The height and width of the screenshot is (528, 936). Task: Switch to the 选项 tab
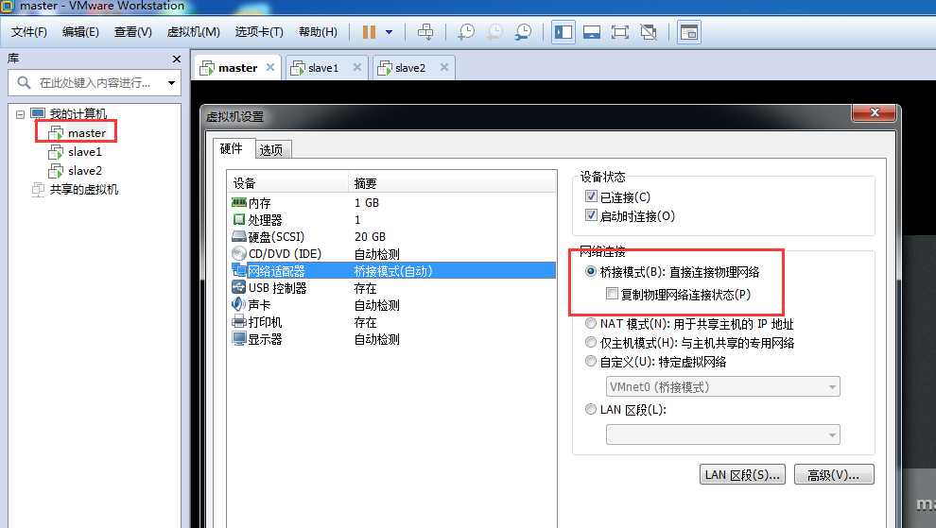click(272, 150)
